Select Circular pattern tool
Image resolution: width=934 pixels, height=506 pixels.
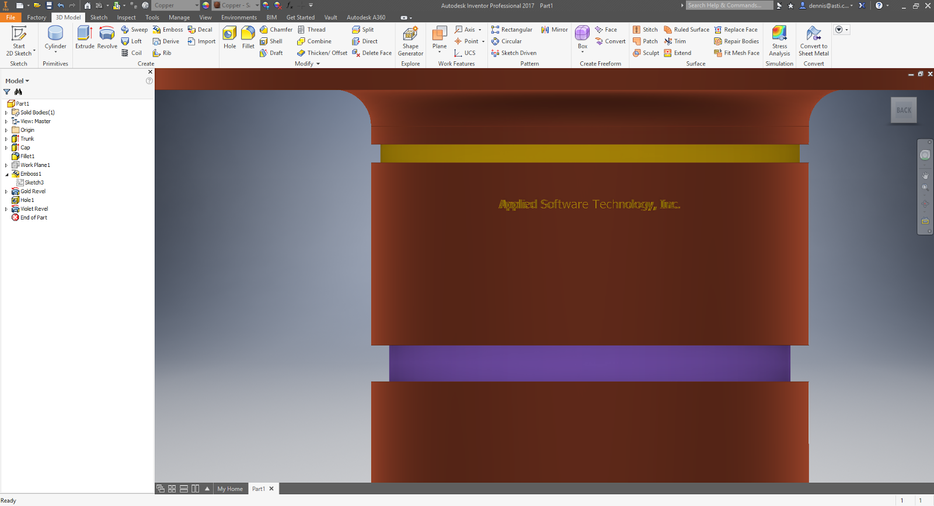click(506, 41)
